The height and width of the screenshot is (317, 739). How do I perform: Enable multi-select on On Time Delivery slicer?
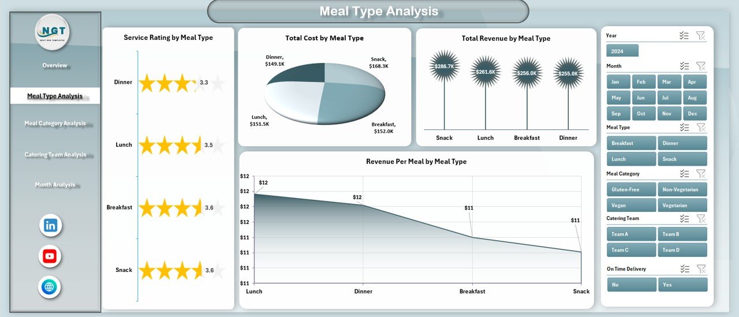pyautogui.click(x=684, y=268)
